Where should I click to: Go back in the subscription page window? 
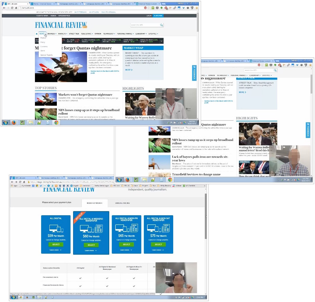pyautogui.click(x=12, y=182)
